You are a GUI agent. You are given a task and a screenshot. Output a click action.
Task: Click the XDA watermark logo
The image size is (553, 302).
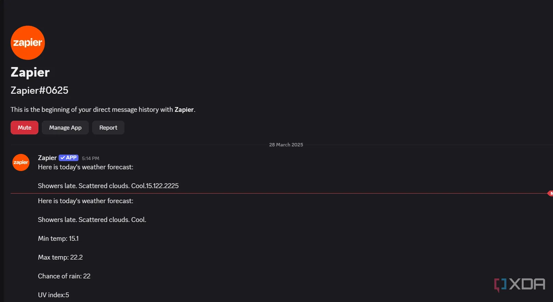pos(519,284)
